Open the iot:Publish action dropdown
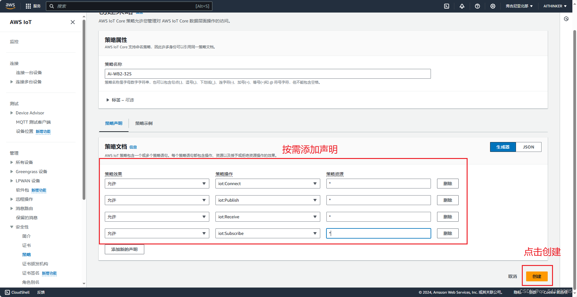Image resolution: width=577 pixels, height=297 pixels. 268,200
